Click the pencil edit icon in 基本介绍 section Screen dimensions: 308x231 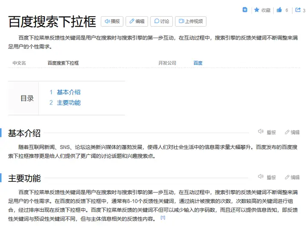click(287, 132)
